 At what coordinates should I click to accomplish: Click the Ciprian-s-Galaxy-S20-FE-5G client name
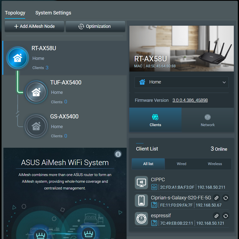point(181,198)
